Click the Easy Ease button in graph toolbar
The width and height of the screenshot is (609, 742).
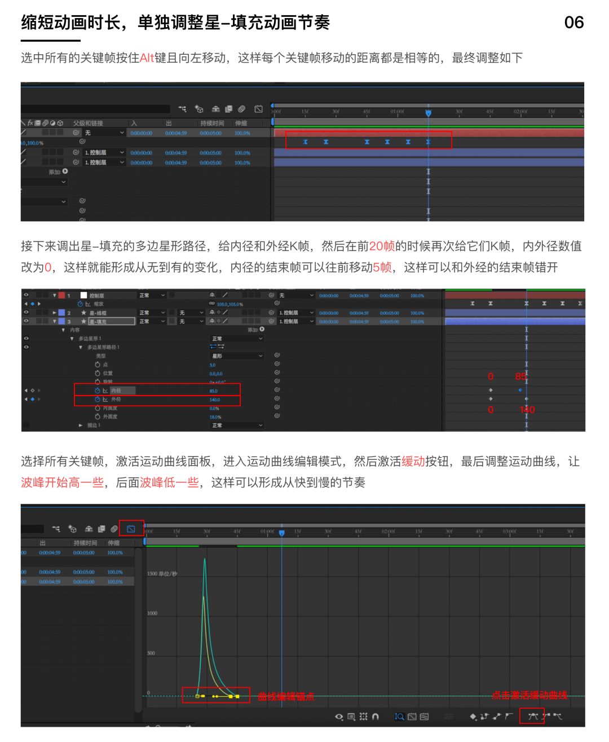coord(532,716)
